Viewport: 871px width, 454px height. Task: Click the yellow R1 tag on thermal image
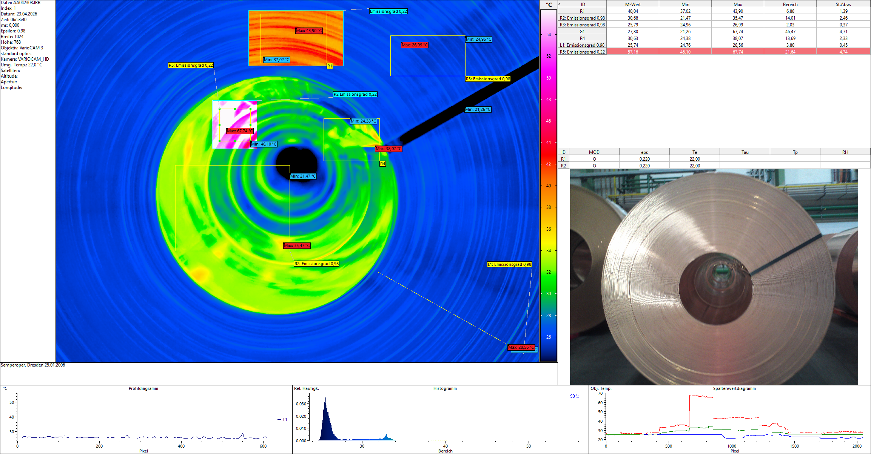click(x=330, y=66)
